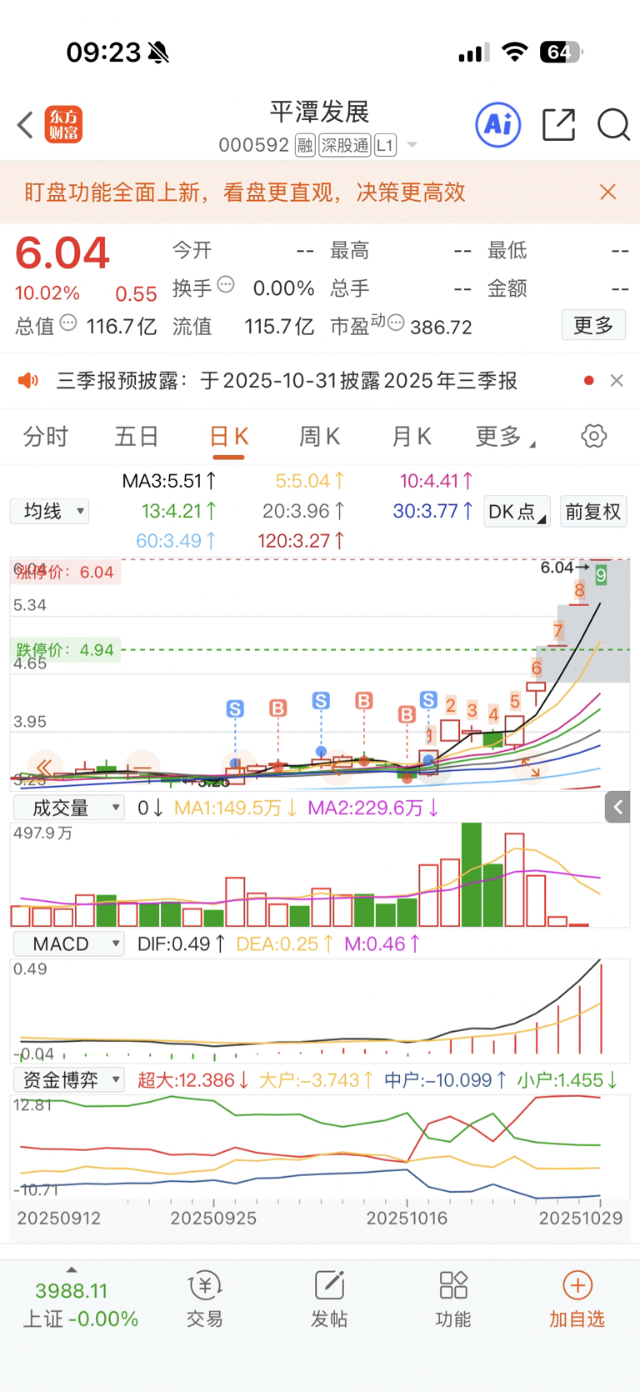640x1392 pixels.
Task: Tap the 总值 info icon
Action: 68,323
